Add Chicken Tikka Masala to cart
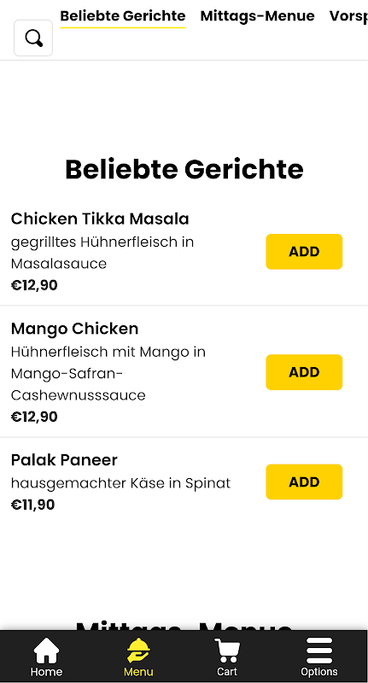 point(304,251)
